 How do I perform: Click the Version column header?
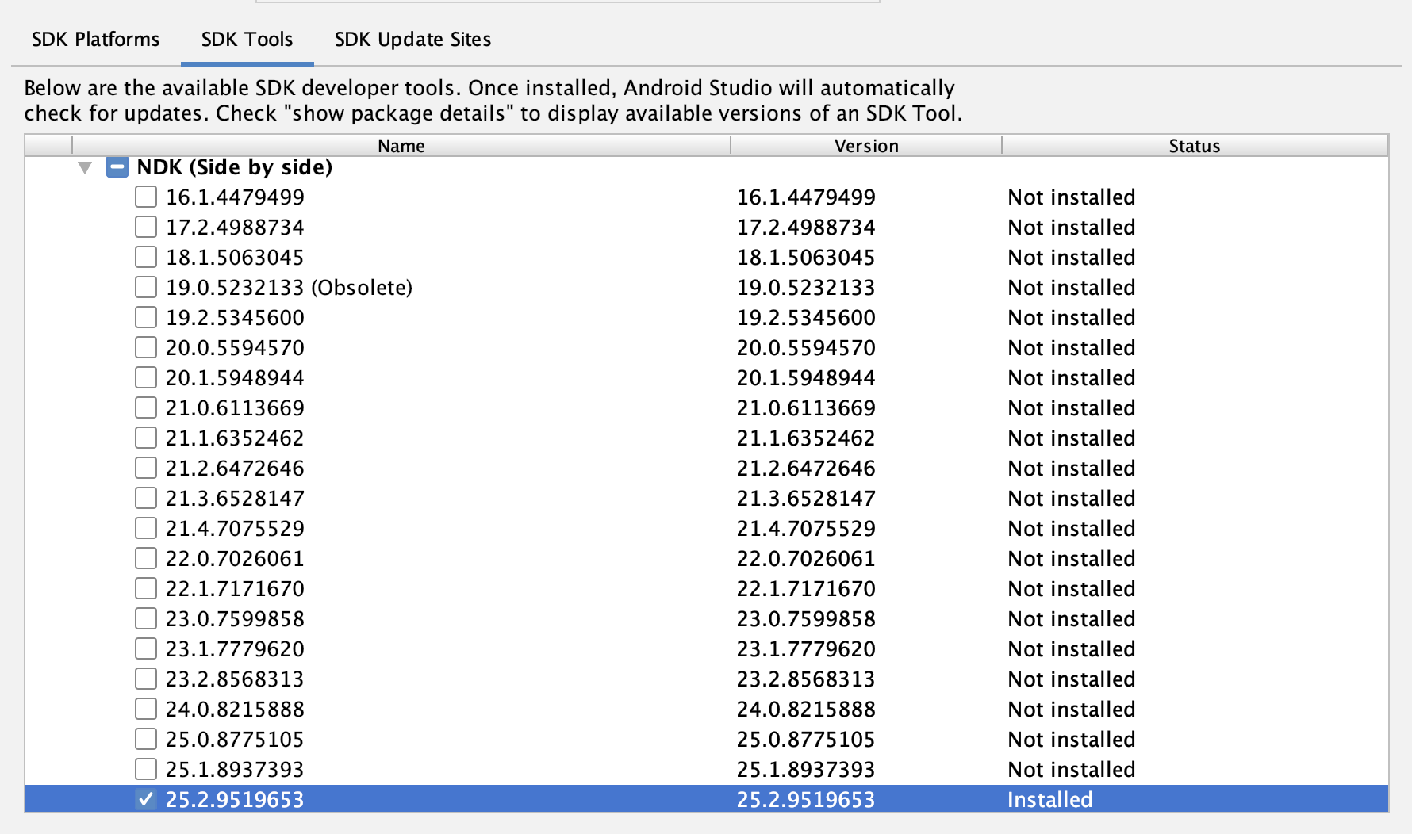[x=865, y=145]
